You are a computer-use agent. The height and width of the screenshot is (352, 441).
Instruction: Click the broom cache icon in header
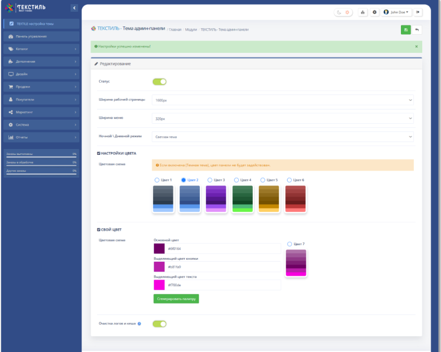pos(362,12)
